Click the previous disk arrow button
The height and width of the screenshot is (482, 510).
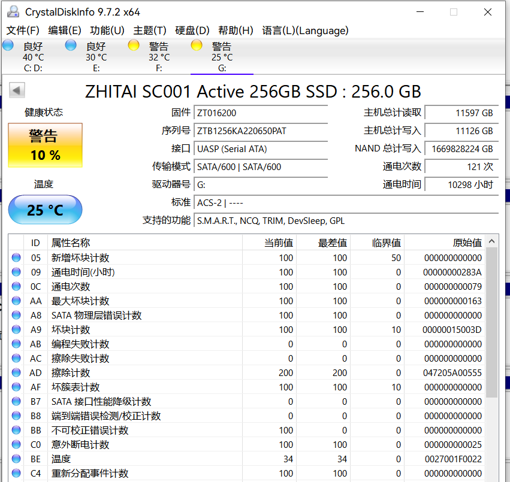17,91
